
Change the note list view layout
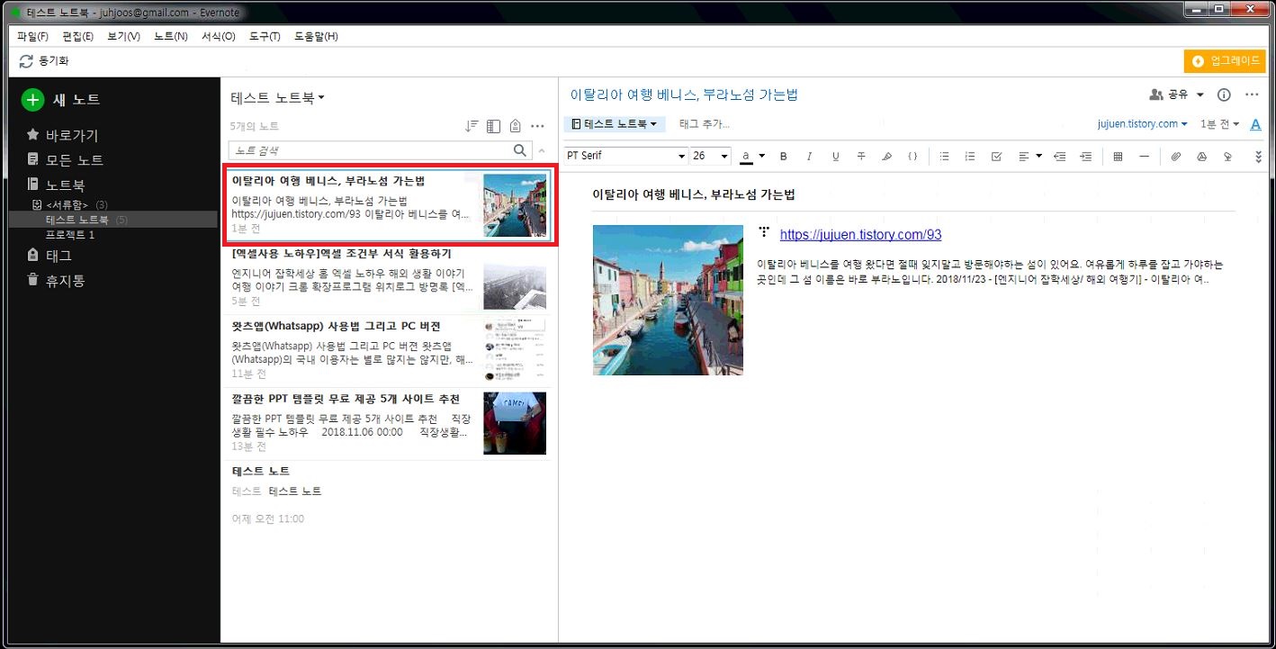coord(493,126)
